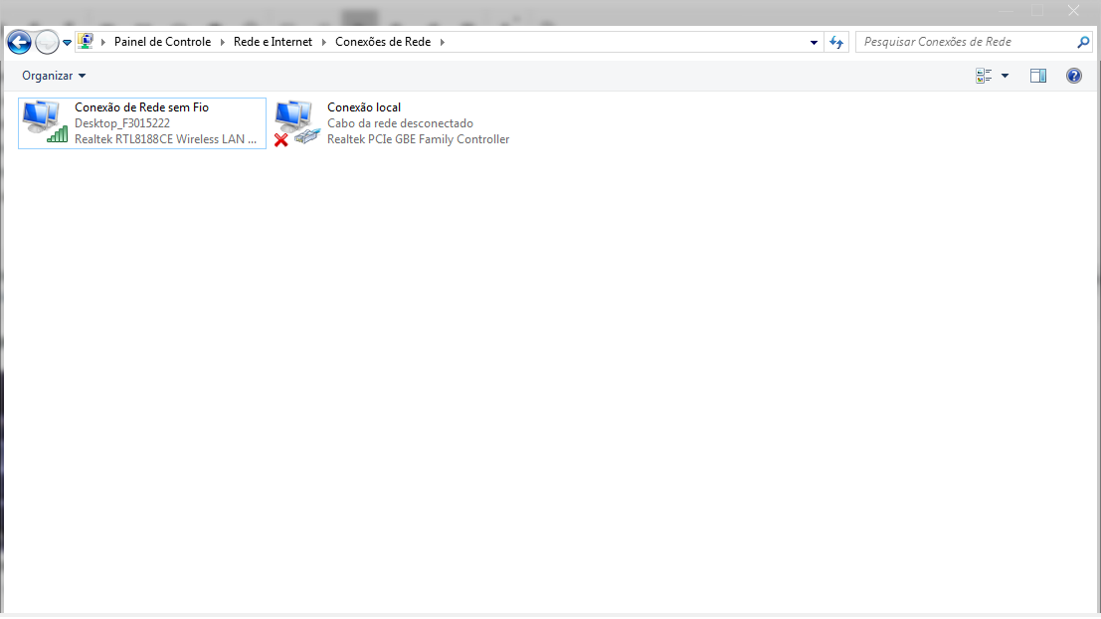Viewport: 1101px width, 619px height.
Task: Open the recent pages dropdown arrow
Action: [67, 42]
